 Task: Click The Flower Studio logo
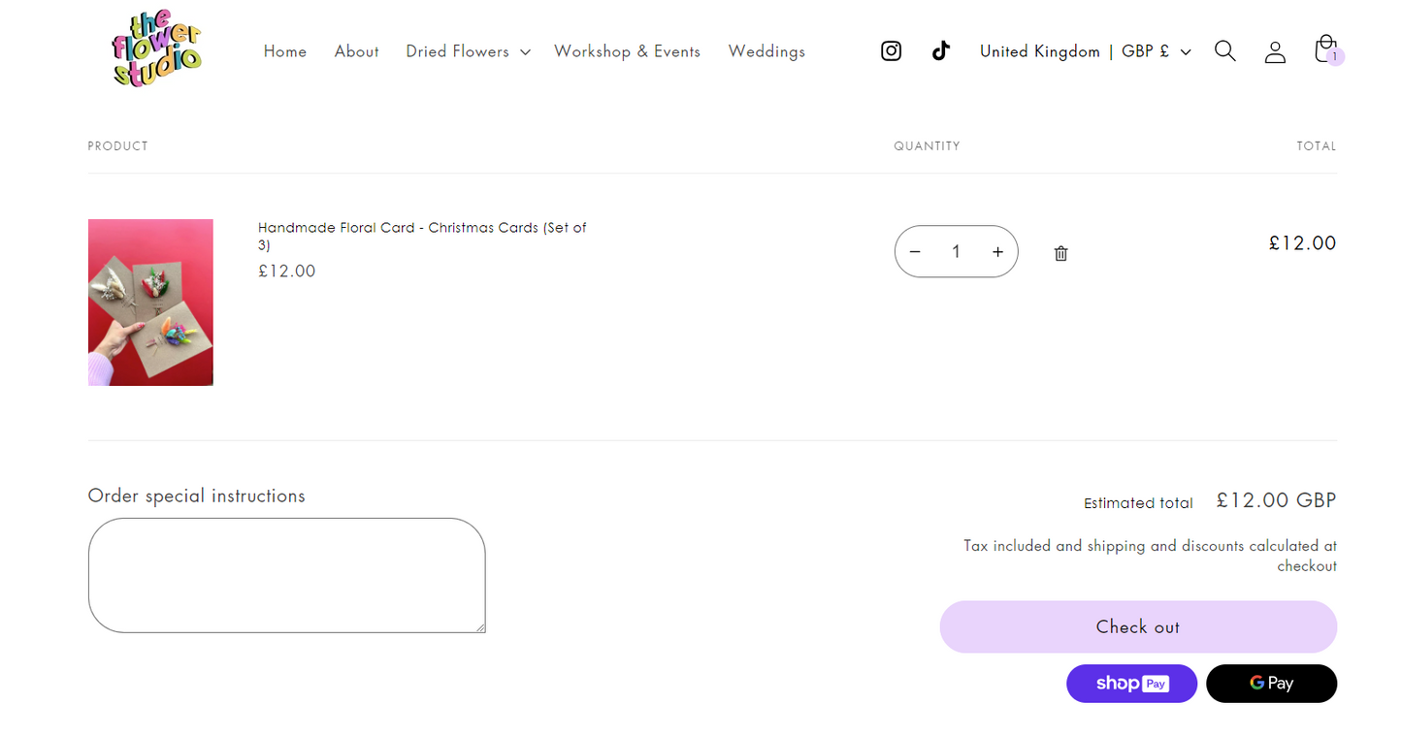click(x=156, y=49)
